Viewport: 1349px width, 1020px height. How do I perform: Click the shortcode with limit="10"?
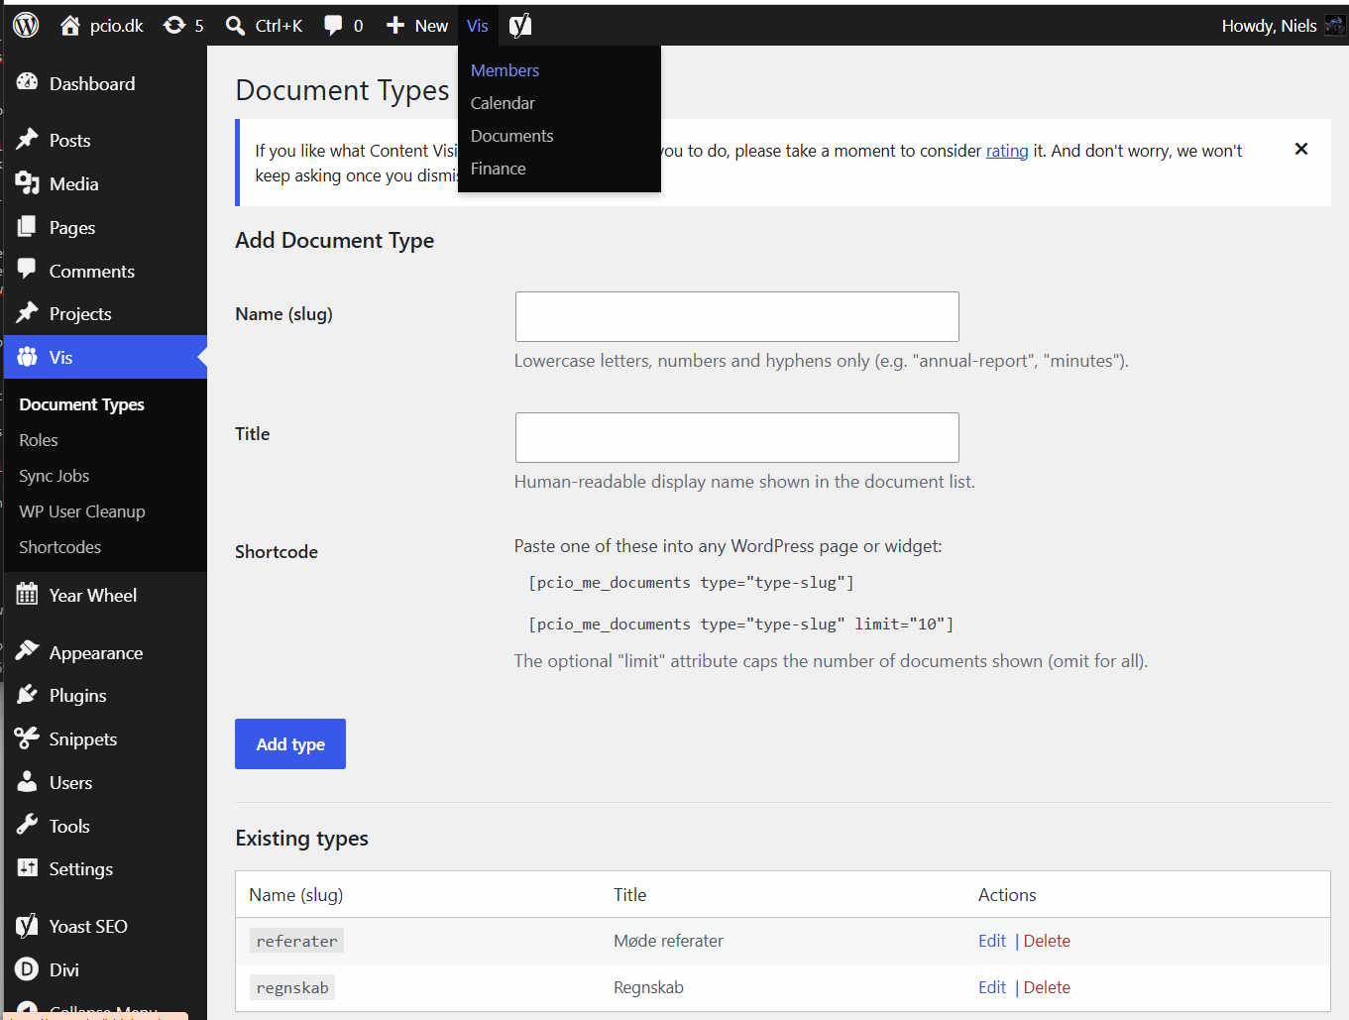coord(741,623)
